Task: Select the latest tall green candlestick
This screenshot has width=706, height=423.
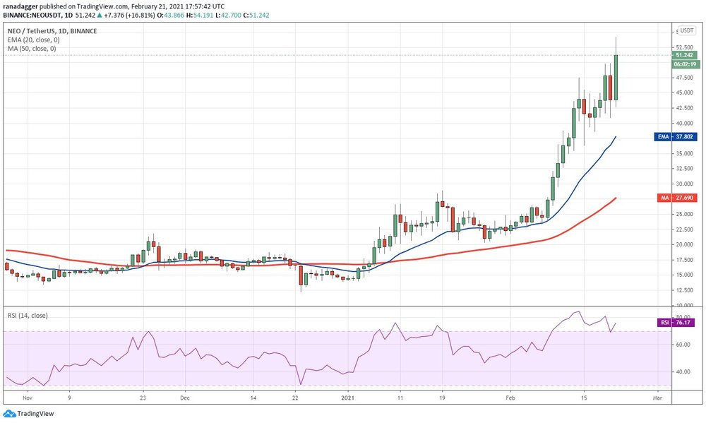Action: point(616,77)
